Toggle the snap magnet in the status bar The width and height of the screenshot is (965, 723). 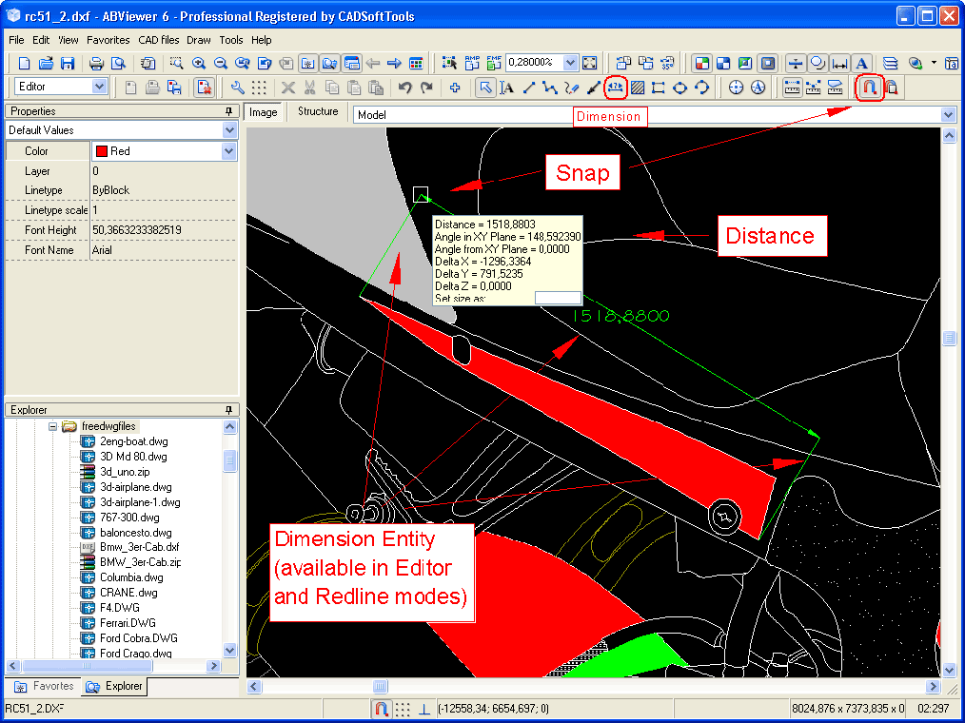tap(381, 710)
